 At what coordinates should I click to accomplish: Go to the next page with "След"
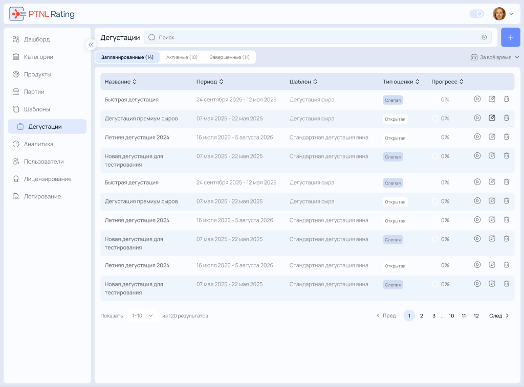[499, 315]
